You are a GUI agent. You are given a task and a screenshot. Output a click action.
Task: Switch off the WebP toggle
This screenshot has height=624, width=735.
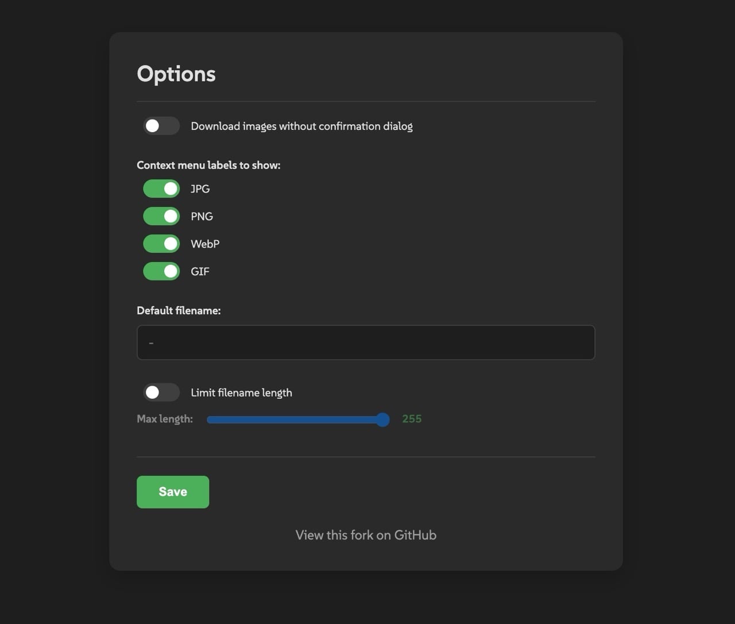(x=161, y=244)
